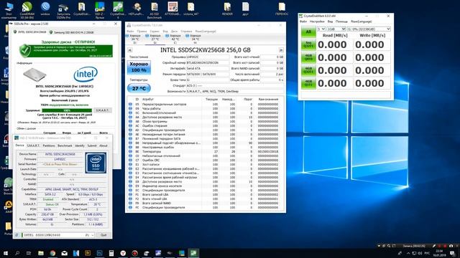Click the Intel SSD logo in SSD-Z
Image resolution: width=460 pixels, height=258 pixels.
point(96,163)
